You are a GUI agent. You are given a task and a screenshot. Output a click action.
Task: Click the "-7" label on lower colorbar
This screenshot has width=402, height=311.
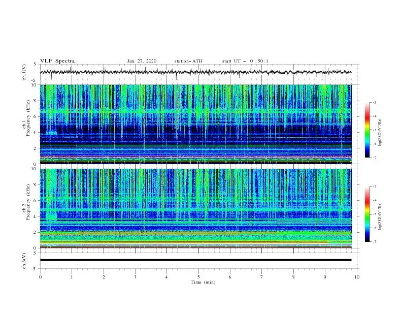click(374, 241)
